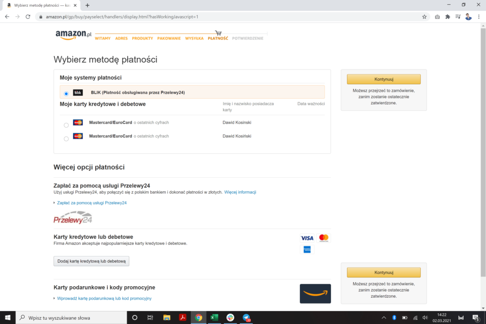Go to the ADRES checkout step
Screen dimensions: 486x324
(121, 38)
